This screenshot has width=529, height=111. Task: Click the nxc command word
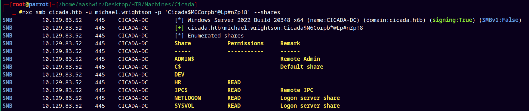click(27, 12)
